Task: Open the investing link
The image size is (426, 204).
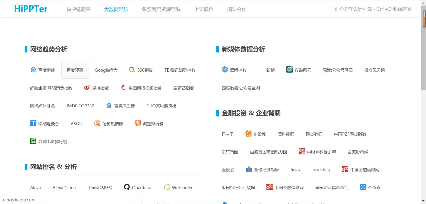Action: tap(321, 169)
